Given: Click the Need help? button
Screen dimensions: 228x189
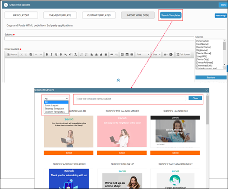Looking at the screenshot, I should pos(221,16).
